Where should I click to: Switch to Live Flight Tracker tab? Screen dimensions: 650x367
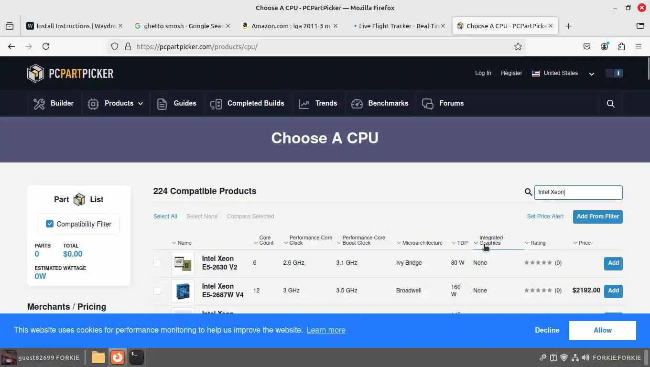[399, 26]
